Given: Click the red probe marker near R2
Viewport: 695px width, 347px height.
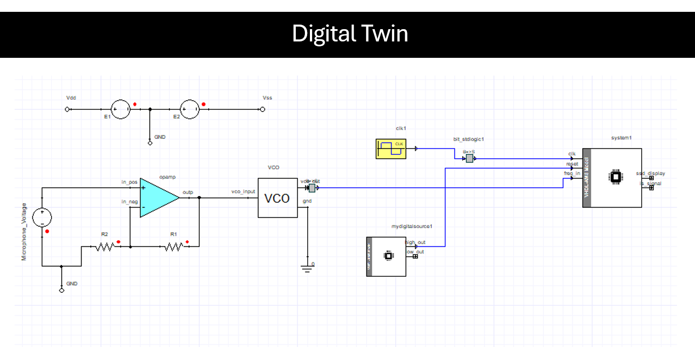Looking at the screenshot, I should [x=119, y=242].
